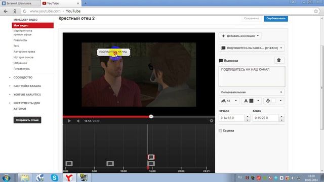The height and width of the screenshot is (182, 324).
Task: Open Понравилось in the sidebar
Action: click(x=21, y=69)
